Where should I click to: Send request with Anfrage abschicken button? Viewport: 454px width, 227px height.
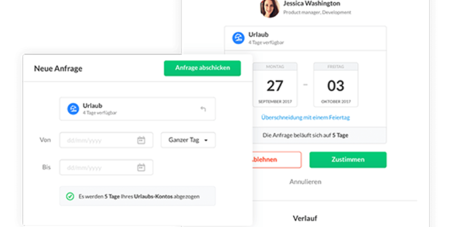pyautogui.click(x=202, y=68)
